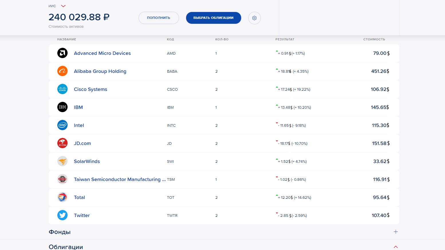Open Advanced Micro Devices stock link
Image resolution: width=445 pixels, height=250 pixels.
coord(102,53)
